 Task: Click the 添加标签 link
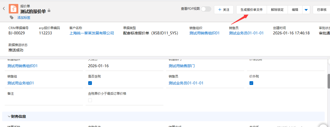point(24,18)
